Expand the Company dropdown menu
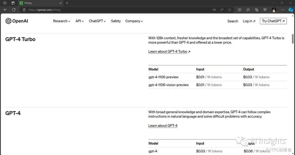295x155 pixels. coord(134,21)
